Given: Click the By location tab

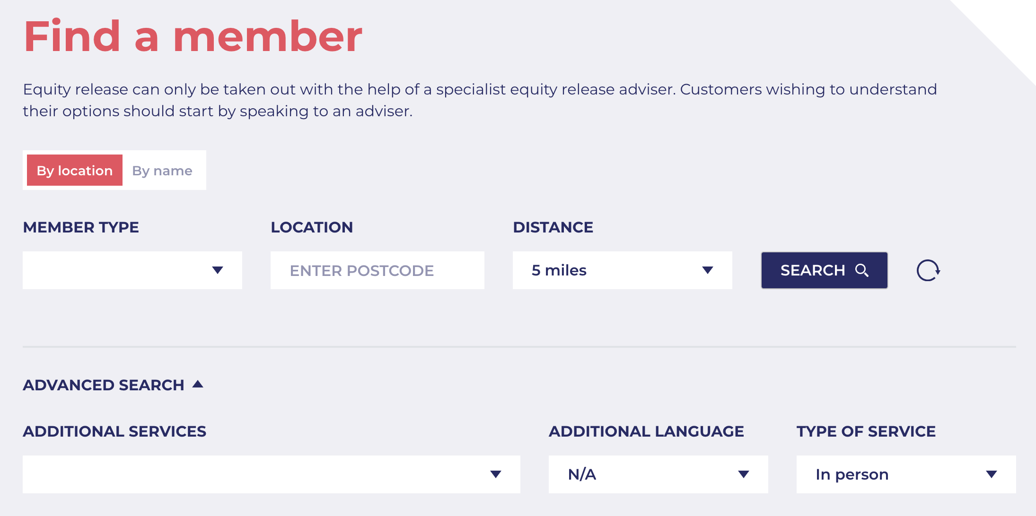Looking at the screenshot, I should tap(74, 170).
